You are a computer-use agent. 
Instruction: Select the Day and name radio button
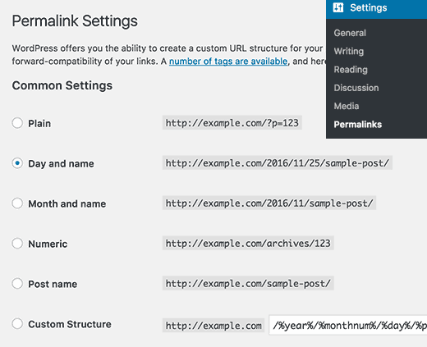[x=17, y=163]
